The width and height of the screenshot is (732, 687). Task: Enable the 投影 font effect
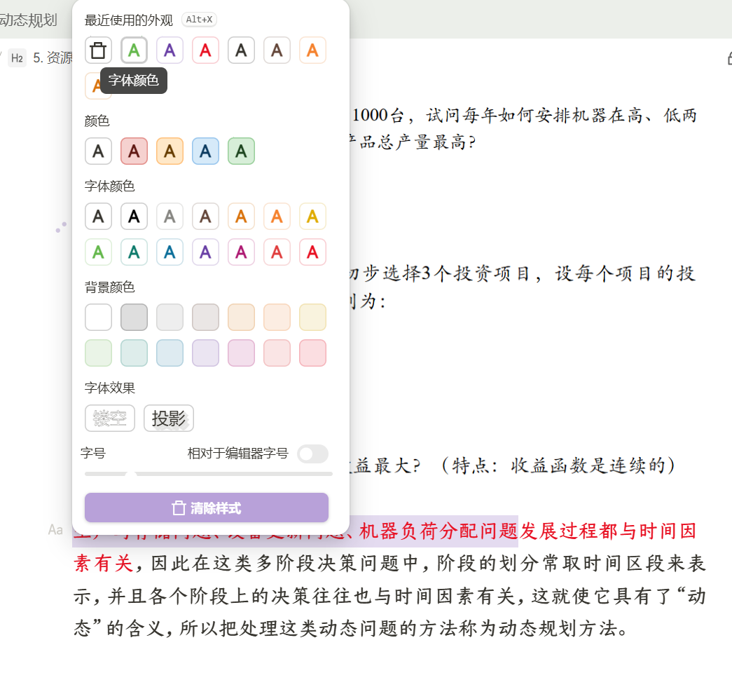coord(169,419)
